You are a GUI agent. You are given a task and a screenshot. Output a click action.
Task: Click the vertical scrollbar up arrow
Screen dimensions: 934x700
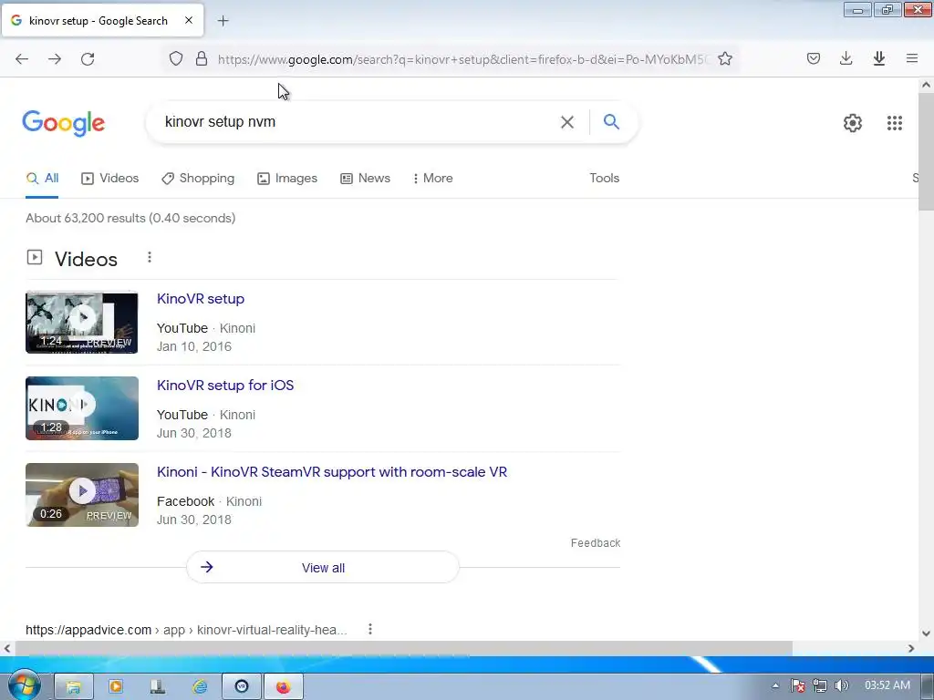point(926,85)
